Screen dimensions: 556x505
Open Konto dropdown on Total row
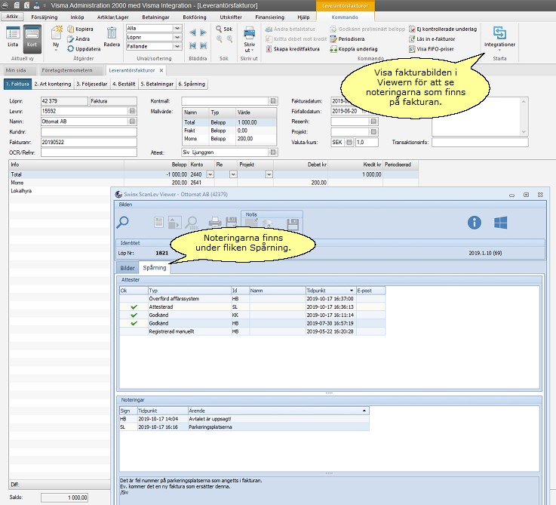pos(210,174)
